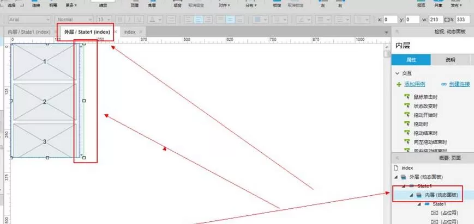Screen dimensions: 474x224
Task: Switch to the 属性 properties tab
Action: pos(411,60)
